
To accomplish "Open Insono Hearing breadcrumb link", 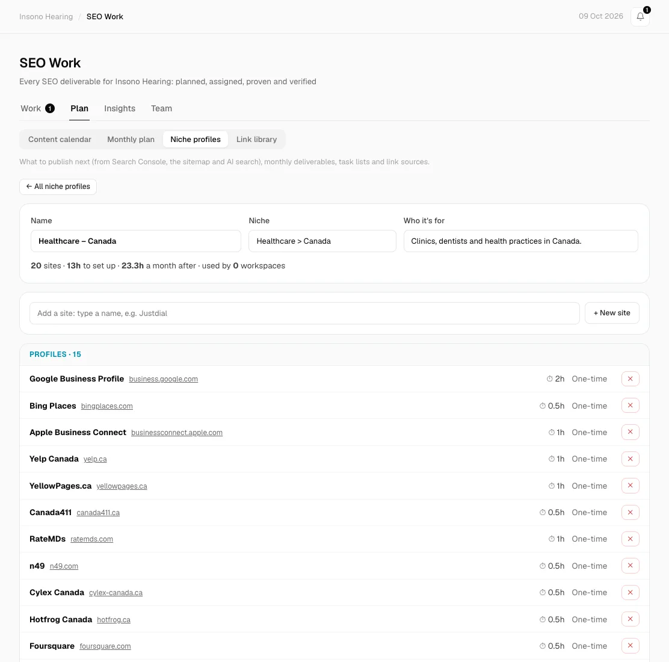I will 46,17.
